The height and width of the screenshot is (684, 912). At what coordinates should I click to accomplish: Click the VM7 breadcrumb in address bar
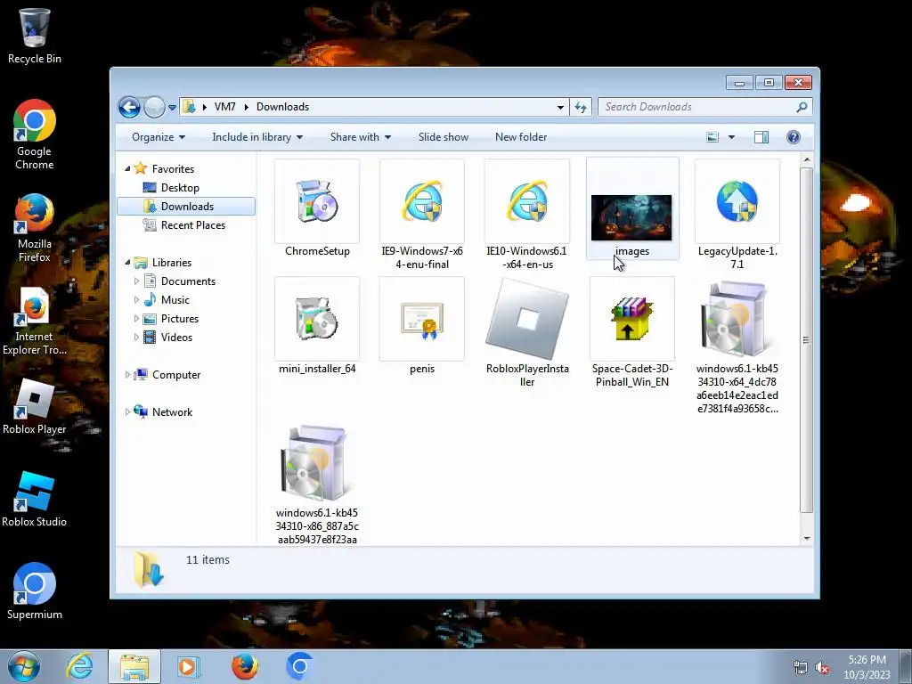(224, 107)
